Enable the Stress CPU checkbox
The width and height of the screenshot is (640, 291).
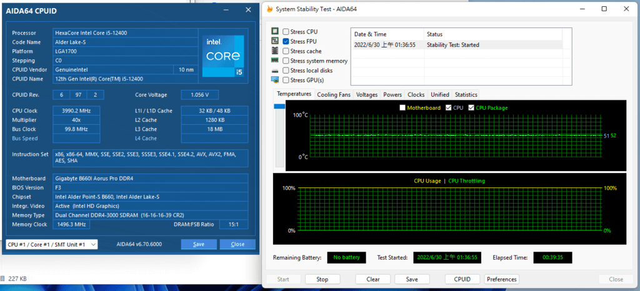286,32
